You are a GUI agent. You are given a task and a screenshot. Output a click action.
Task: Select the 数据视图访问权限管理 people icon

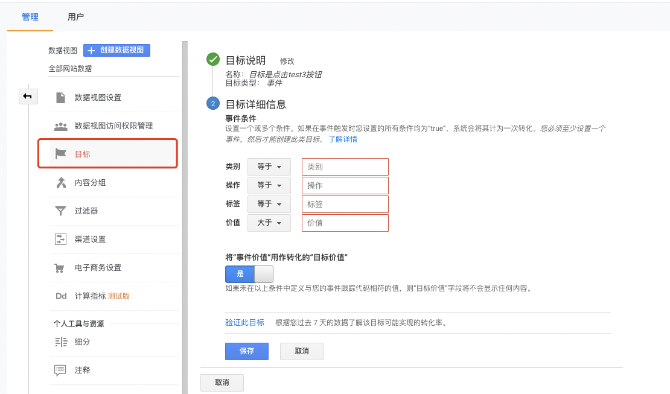(60, 124)
